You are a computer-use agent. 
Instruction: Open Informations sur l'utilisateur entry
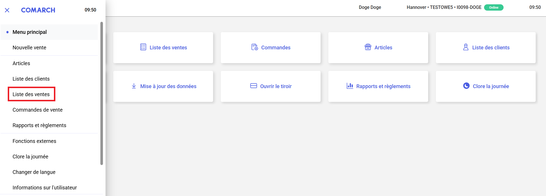coord(45,188)
